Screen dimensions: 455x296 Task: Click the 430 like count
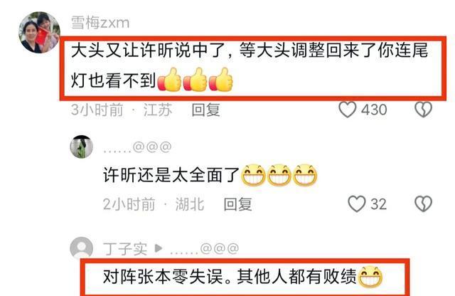tap(374, 110)
